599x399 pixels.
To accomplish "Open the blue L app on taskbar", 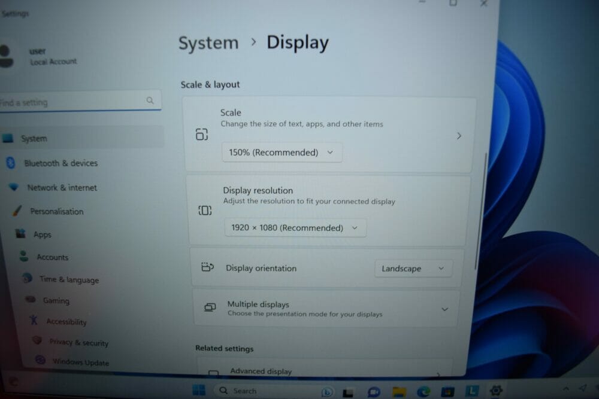I will (x=472, y=391).
